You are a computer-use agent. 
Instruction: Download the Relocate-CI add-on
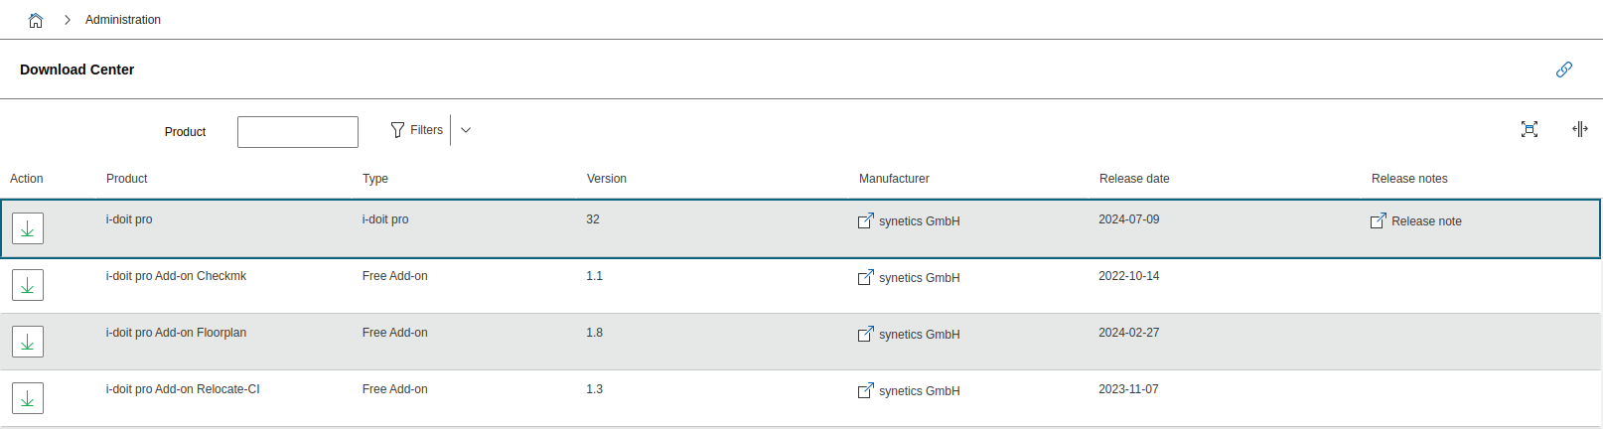[28, 398]
